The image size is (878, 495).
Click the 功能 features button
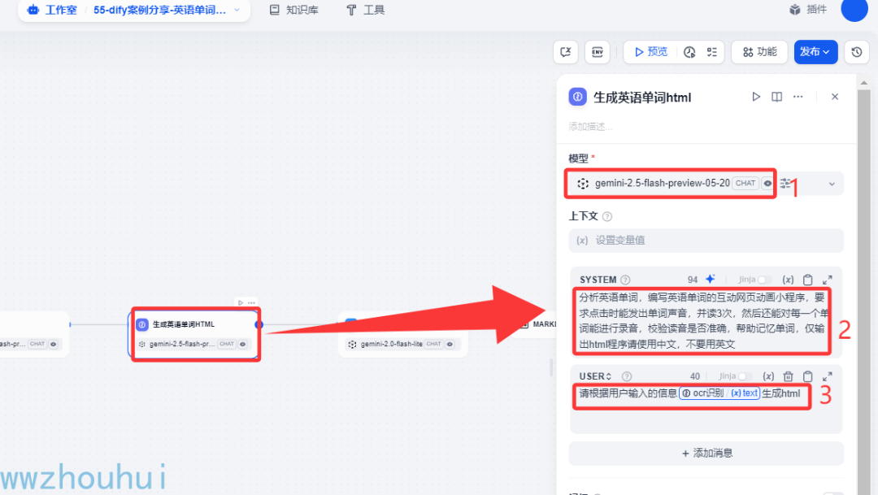pos(759,52)
